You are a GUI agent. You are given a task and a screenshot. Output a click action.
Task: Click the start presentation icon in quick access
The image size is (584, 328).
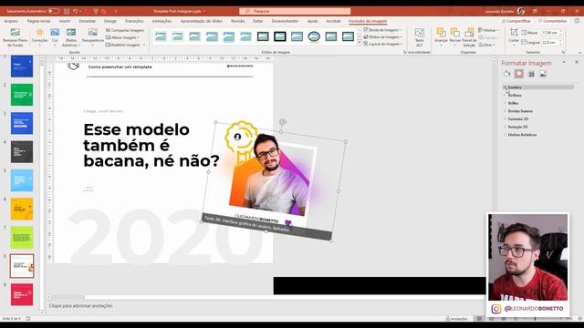pyautogui.click(x=96, y=11)
